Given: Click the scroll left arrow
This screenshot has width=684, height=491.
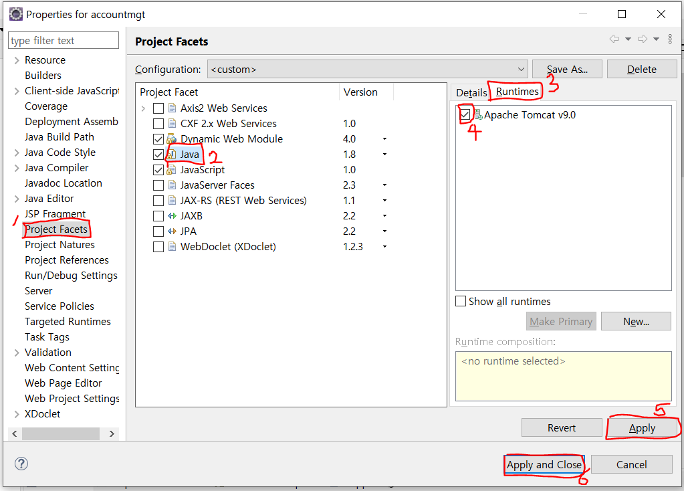Looking at the screenshot, I should (15, 433).
